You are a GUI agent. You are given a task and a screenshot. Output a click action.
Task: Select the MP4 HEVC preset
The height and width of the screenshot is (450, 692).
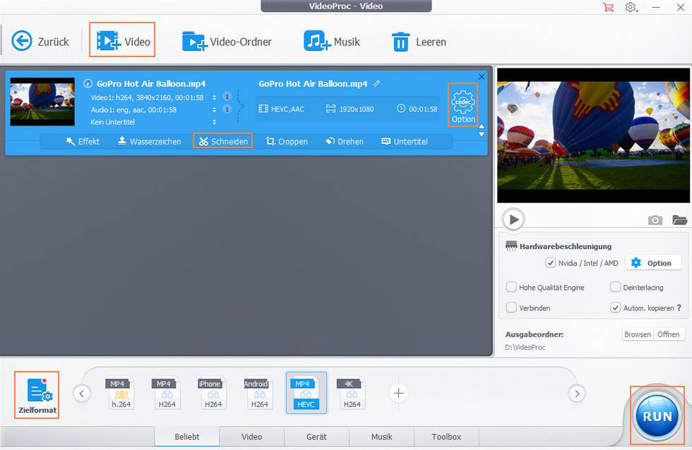point(306,393)
